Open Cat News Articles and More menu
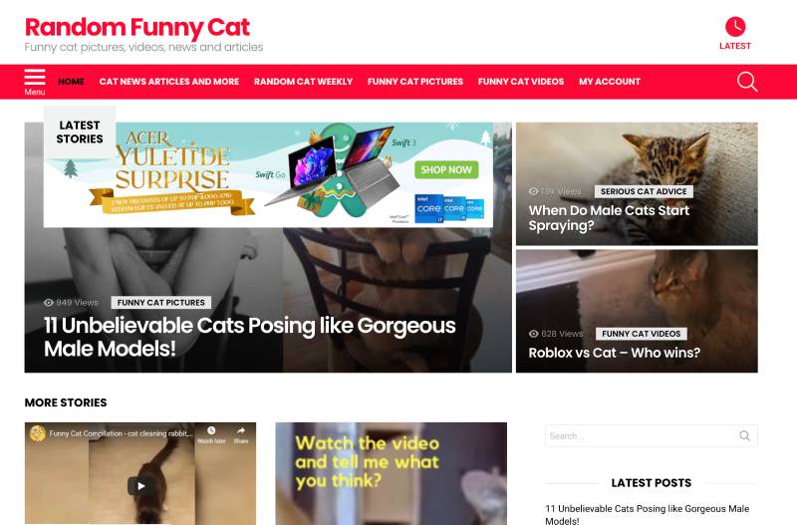797x525 pixels. point(168,82)
